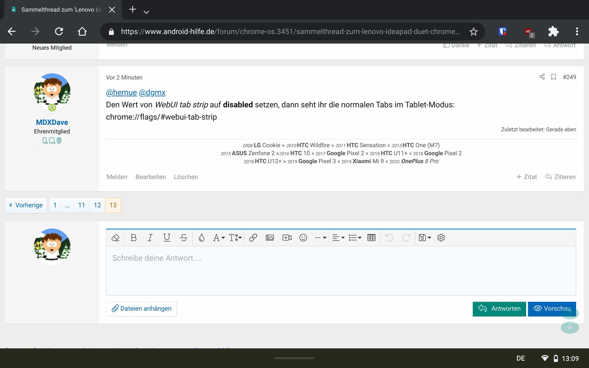Open a new tab with plus
Image resolution: width=589 pixels, height=368 pixels.
pyautogui.click(x=133, y=10)
